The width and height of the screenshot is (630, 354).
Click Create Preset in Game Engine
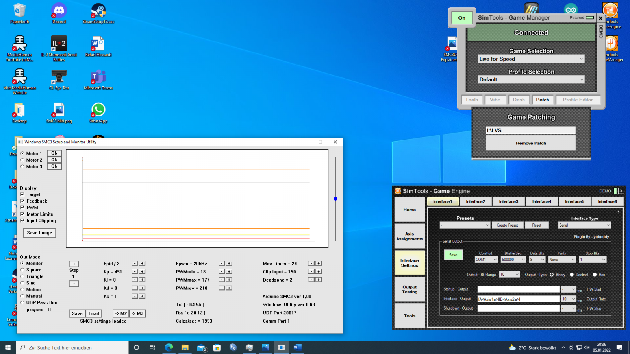pos(507,225)
